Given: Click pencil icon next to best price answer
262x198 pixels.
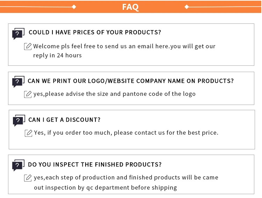Looking at the screenshot, I should [x=29, y=133].
